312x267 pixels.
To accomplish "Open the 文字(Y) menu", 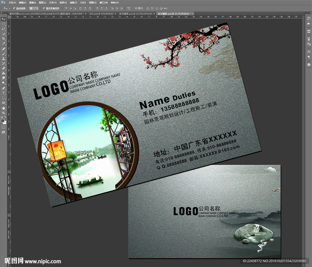I will click(53, 2).
